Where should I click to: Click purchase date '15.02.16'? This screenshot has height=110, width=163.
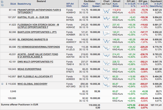(x=84, y=94)
